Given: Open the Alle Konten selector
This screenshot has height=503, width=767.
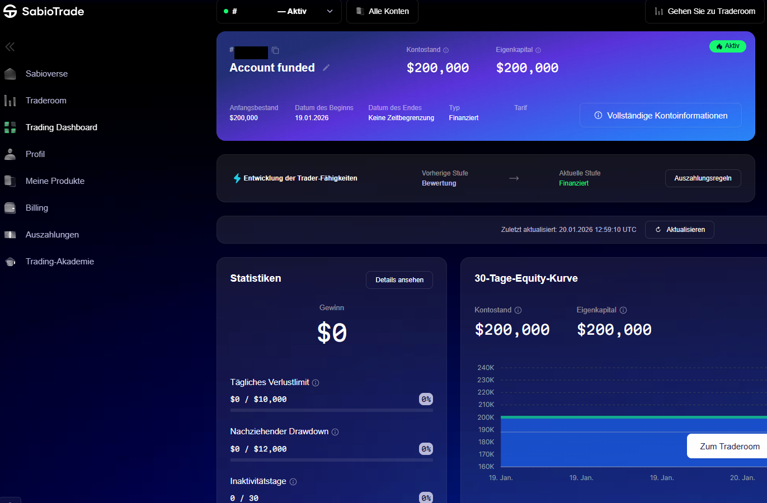Looking at the screenshot, I should click(x=382, y=11).
